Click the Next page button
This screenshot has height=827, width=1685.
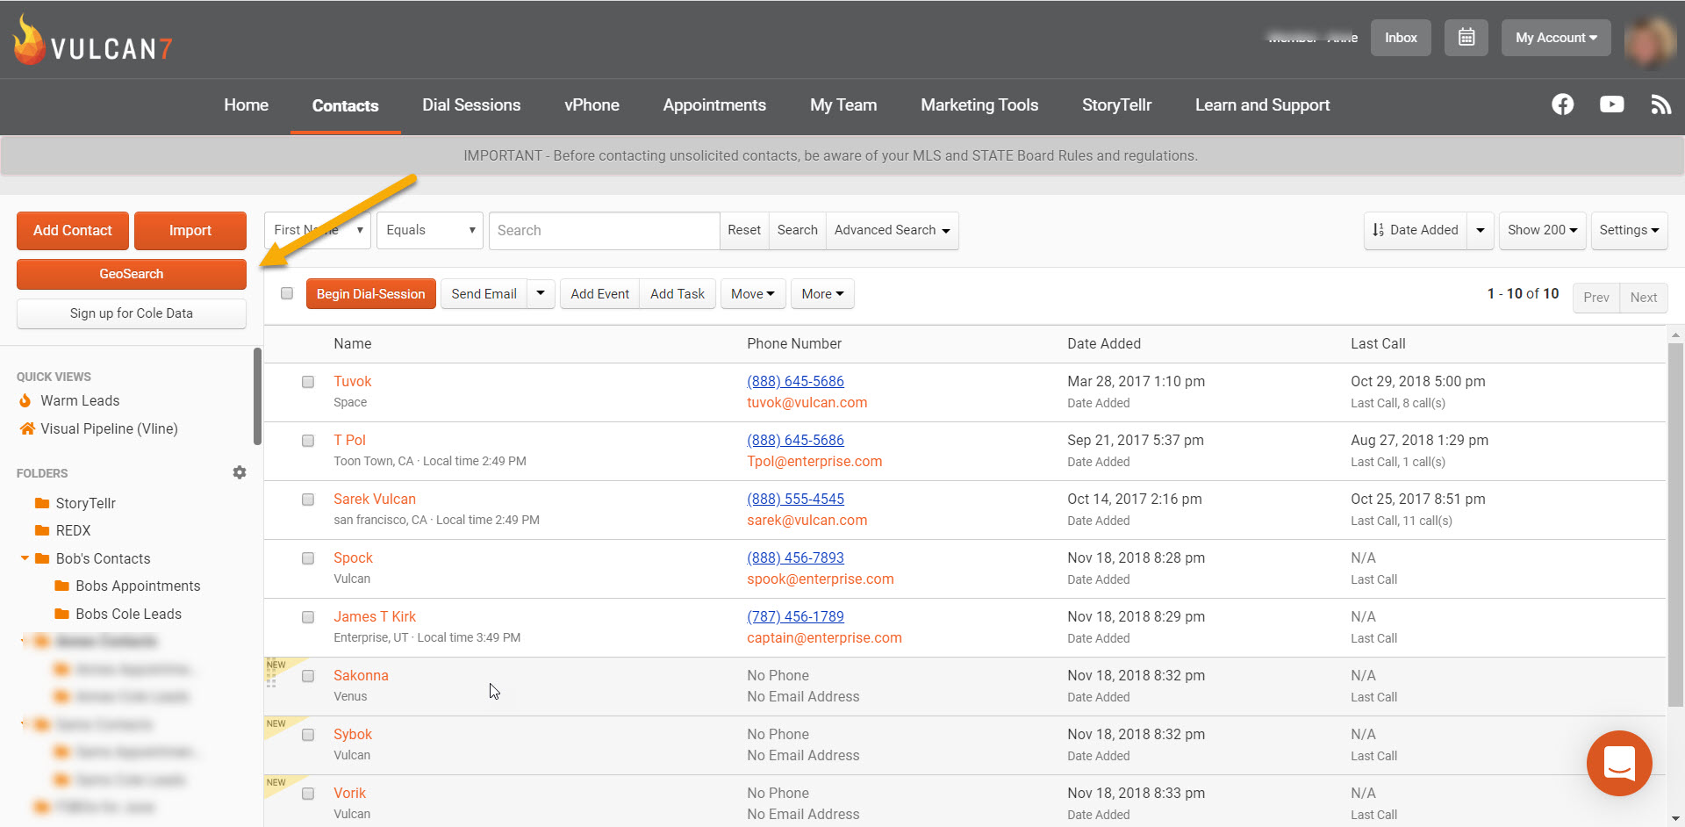click(1644, 298)
